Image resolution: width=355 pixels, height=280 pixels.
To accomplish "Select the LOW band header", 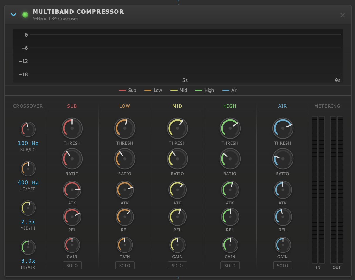I will [x=124, y=106].
